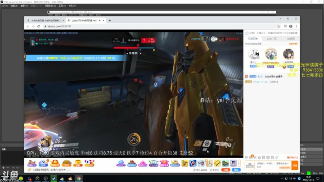
Task: Remove scene with OBS minus button
Action: pyautogui.click(x=8, y=168)
